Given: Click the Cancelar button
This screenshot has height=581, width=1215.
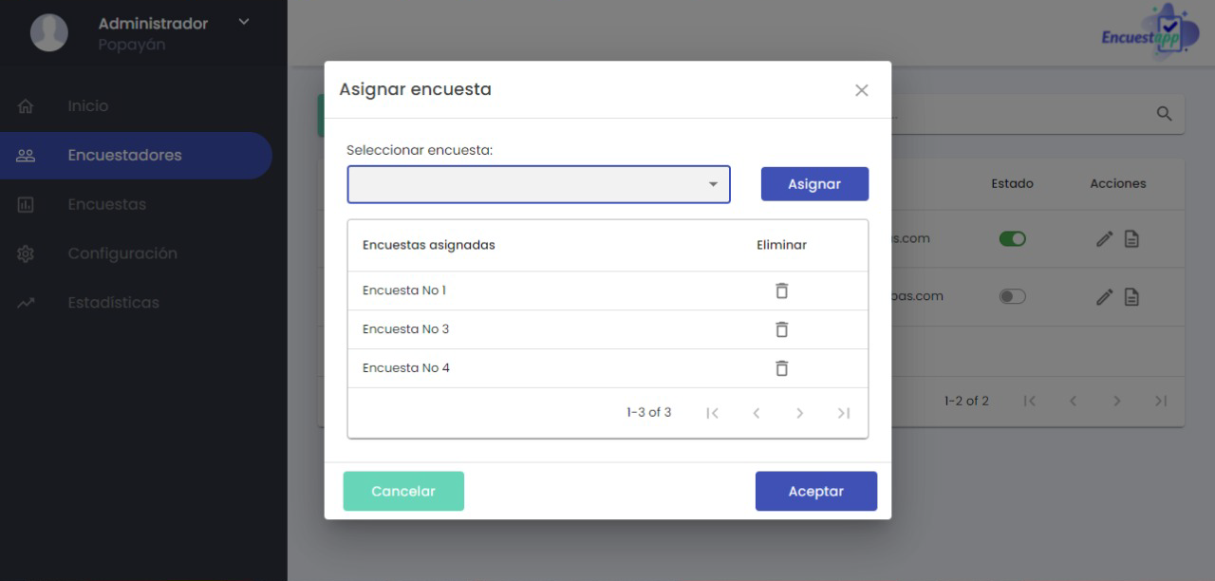Looking at the screenshot, I should 403,492.
